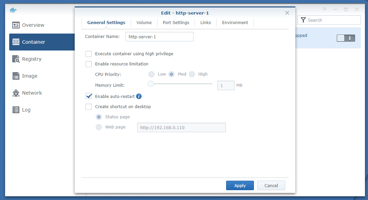This screenshot has width=368, height=200.
Task: Click the Container Name input field
Action: (159, 37)
